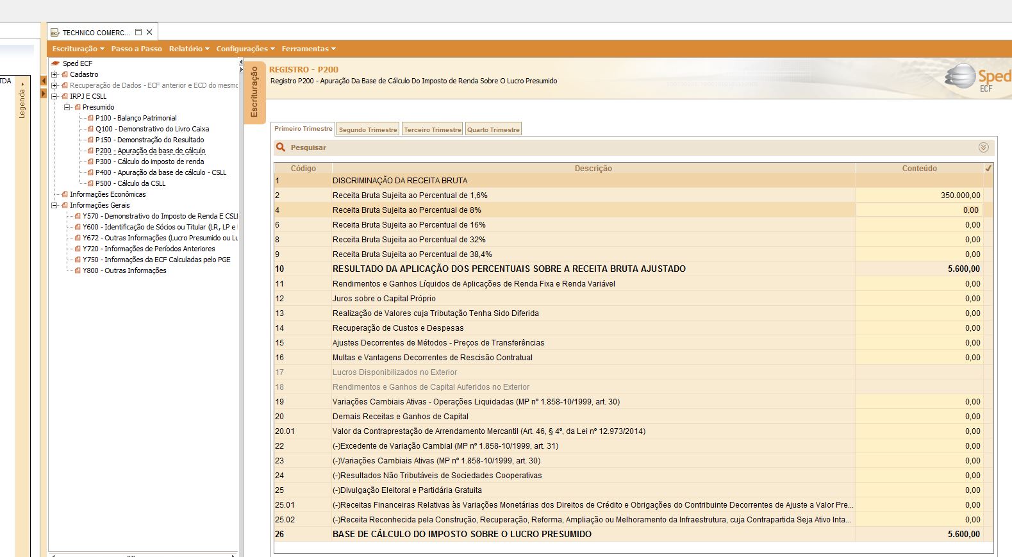
Task: Expand the Recuperação de Dados tree node
Action: click(54, 85)
